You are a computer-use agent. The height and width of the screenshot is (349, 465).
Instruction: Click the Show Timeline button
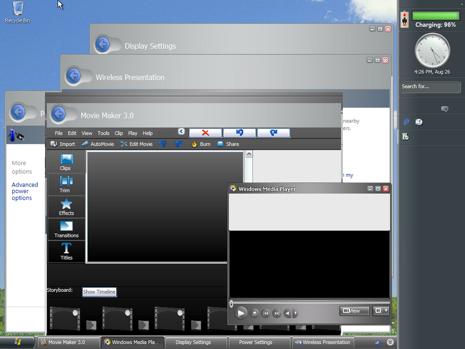[99, 292]
